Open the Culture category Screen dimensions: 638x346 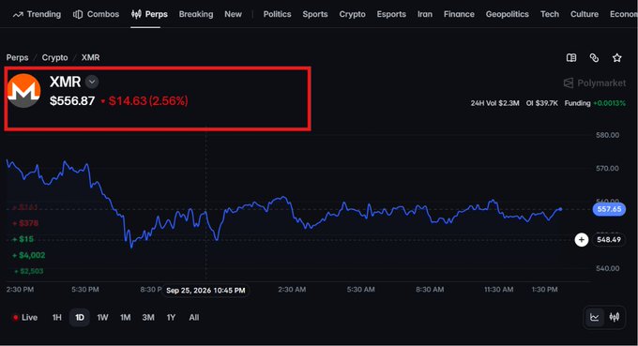[585, 14]
